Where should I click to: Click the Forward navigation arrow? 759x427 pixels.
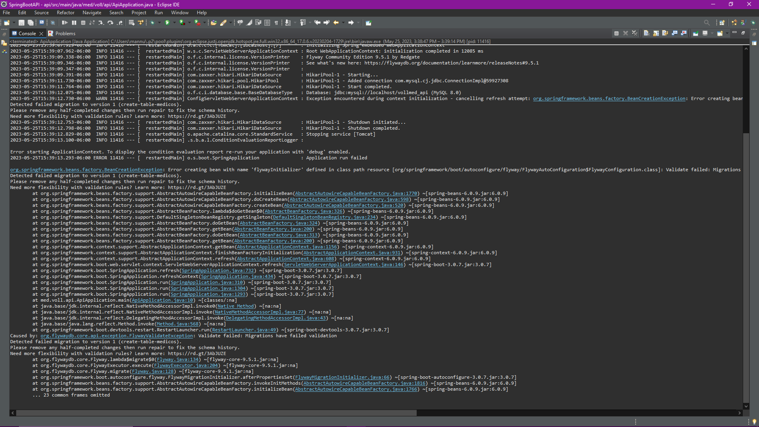pos(351,23)
